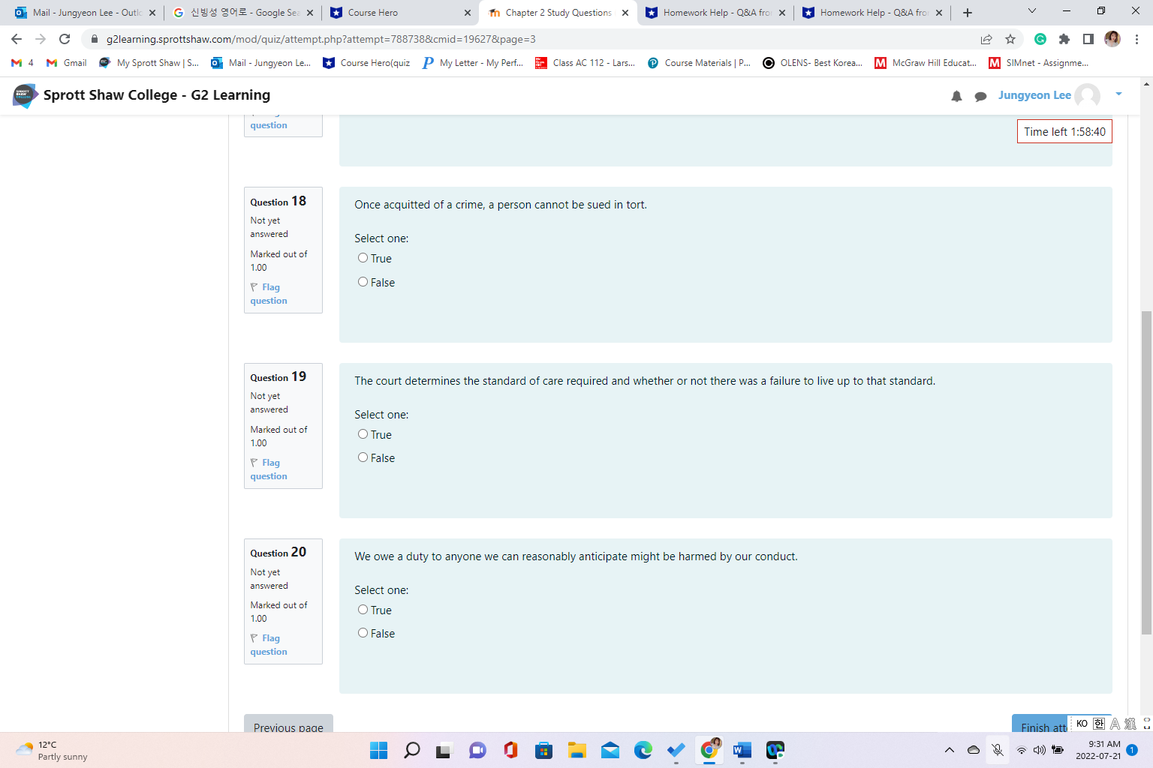
Task: Open taskbar Search
Action: (x=411, y=750)
